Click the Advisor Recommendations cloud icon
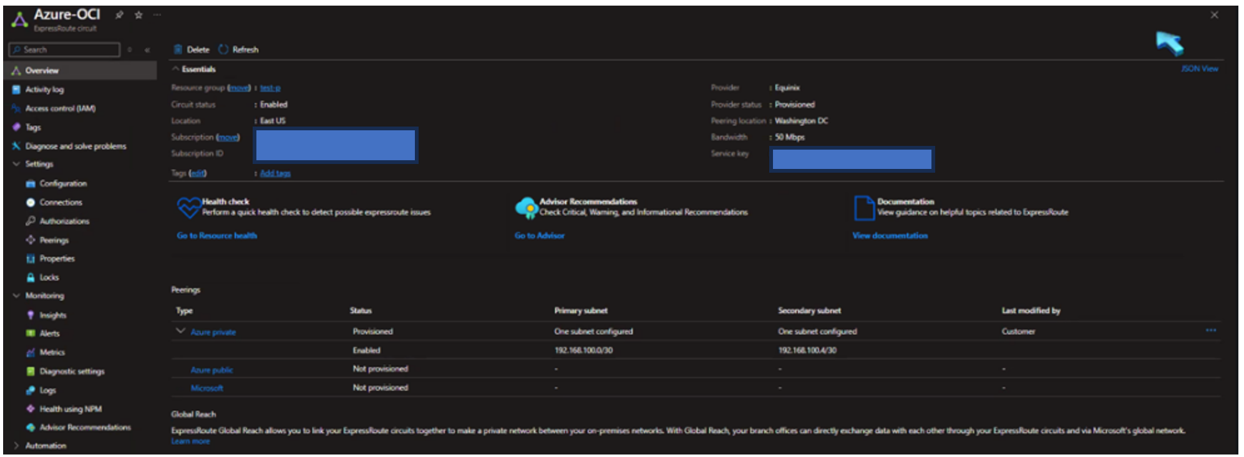The image size is (1244, 457). click(x=526, y=208)
